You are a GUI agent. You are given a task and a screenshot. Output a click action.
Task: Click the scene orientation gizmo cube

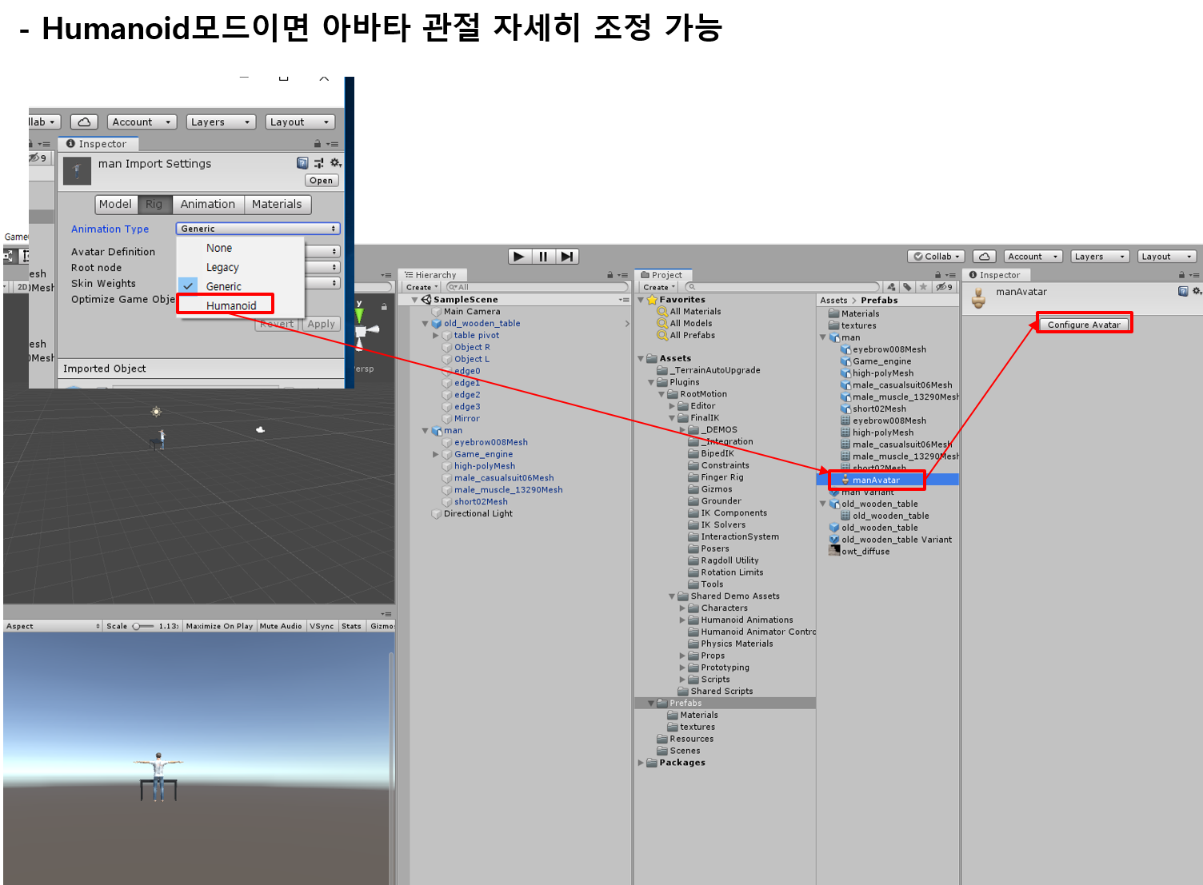point(361,330)
